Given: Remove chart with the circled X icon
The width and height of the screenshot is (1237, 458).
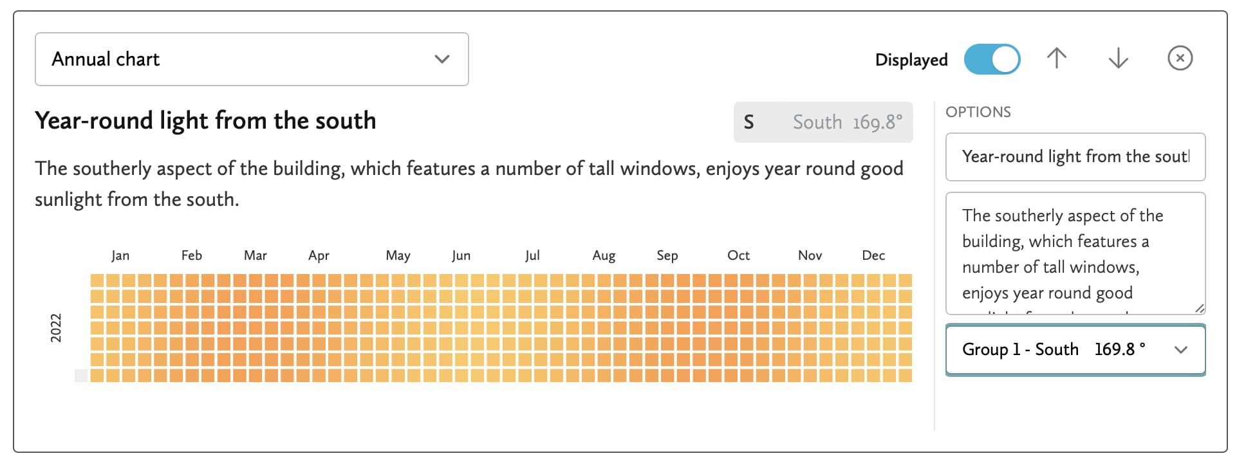Looking at the screenshot, I should click(x=1180, y=59).
